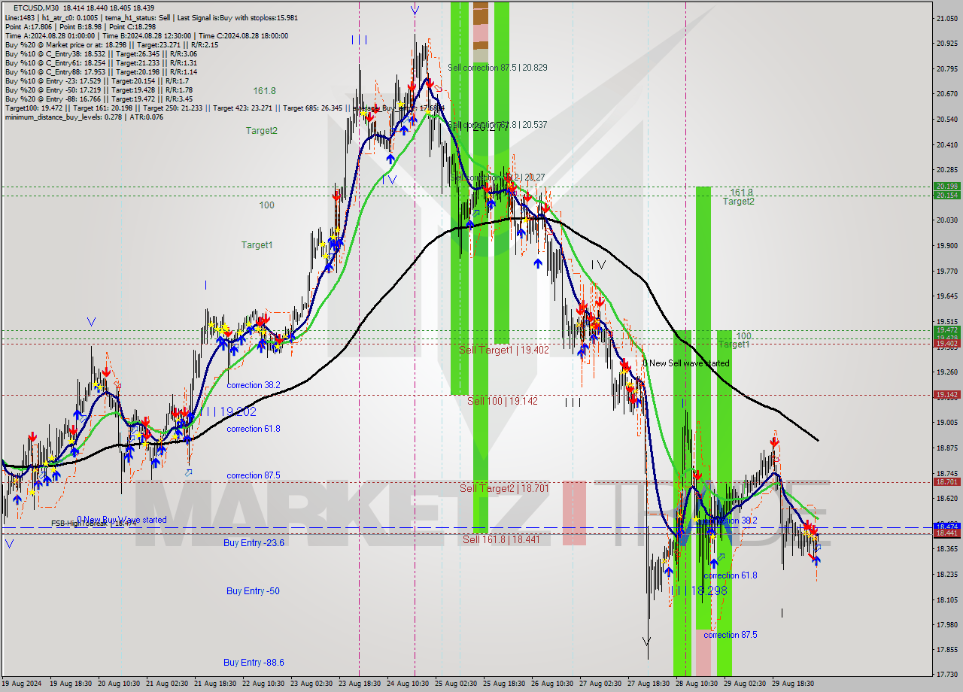Click the 19.260 price axis value
This screenshot has height=692, width=963.
pos(947,372)
